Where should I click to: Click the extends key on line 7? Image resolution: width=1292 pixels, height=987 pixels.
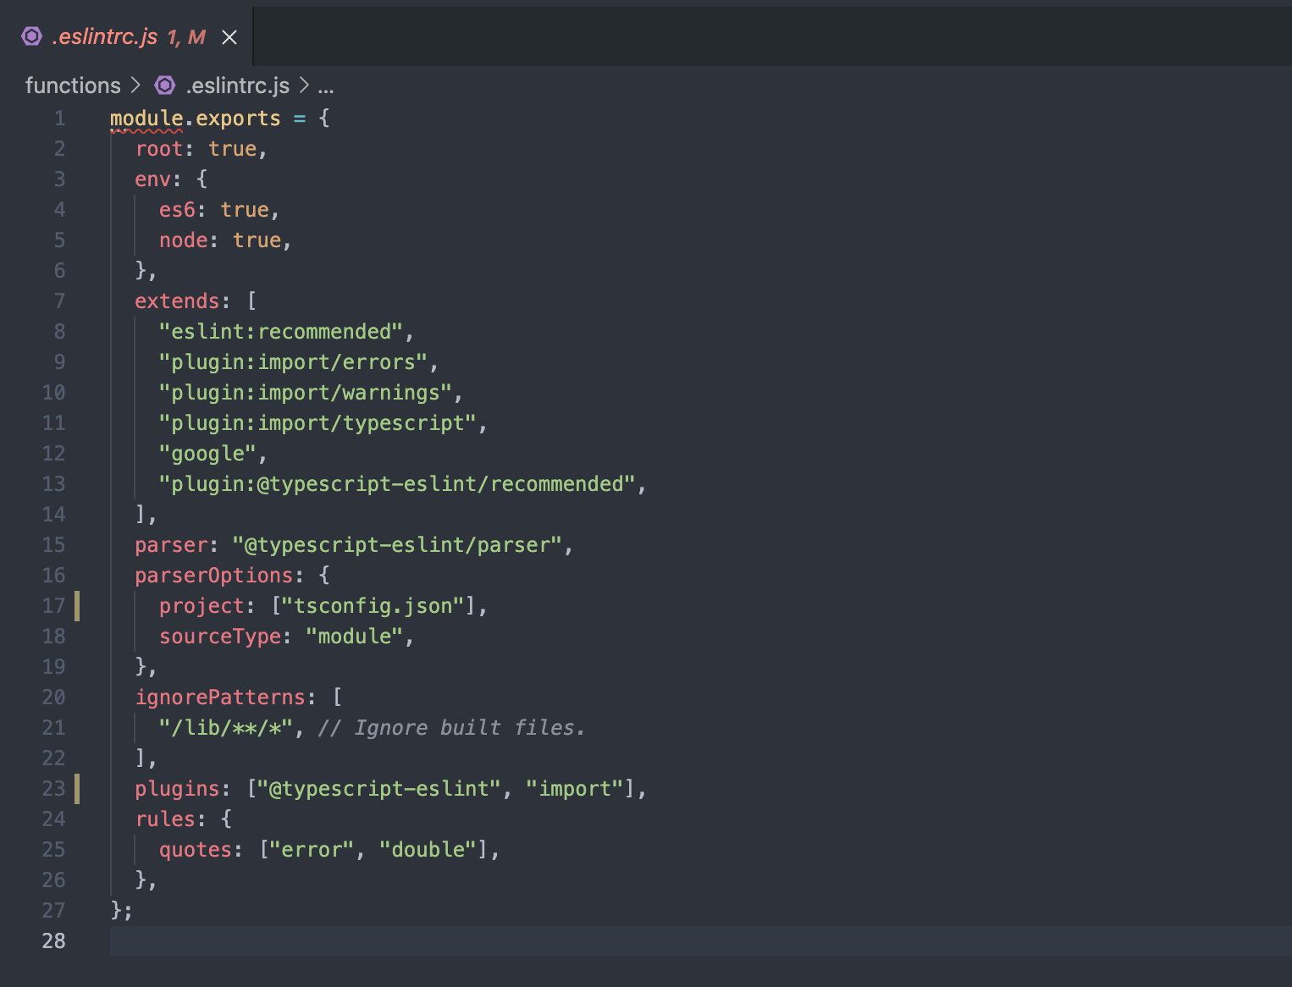pyautogui.click(x=177, y=301)
